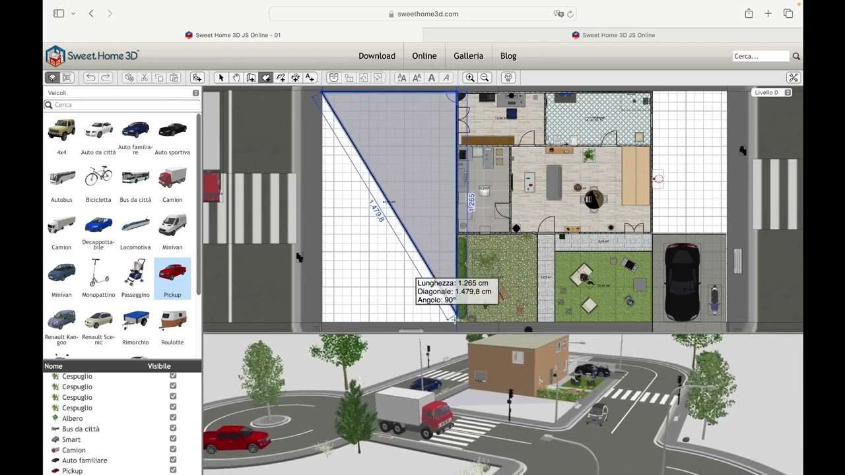Click the Sweet Home 3D logo

(x=92, y=56)
